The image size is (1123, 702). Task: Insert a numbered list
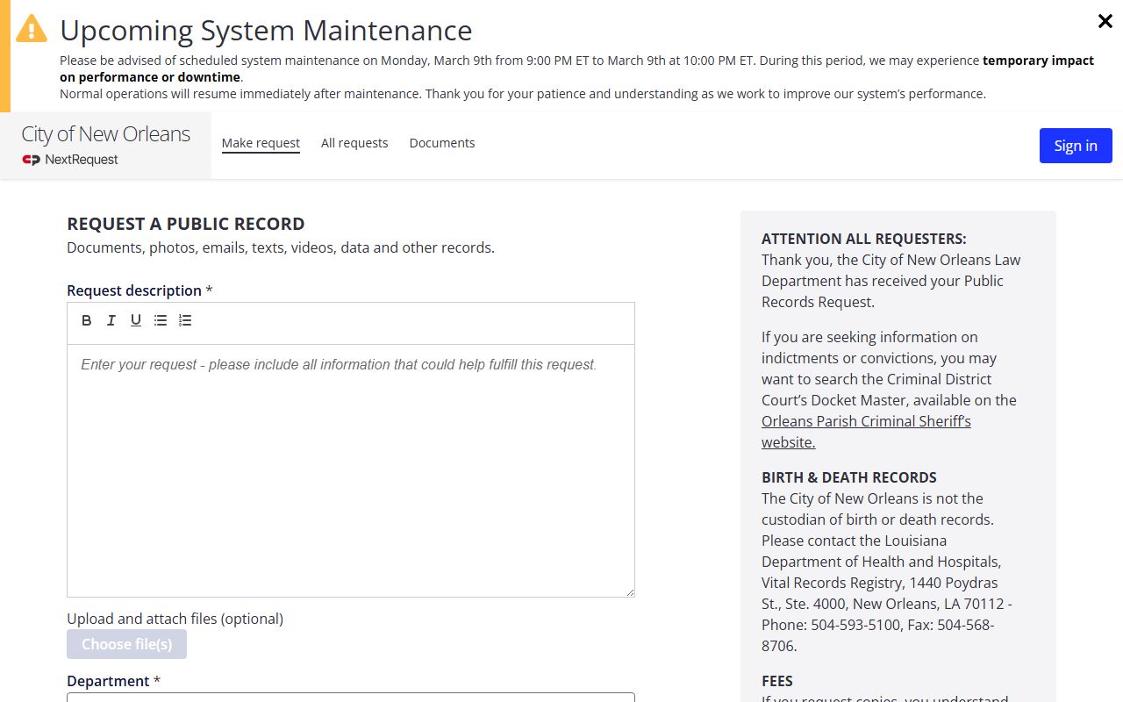tap(185, 320)
